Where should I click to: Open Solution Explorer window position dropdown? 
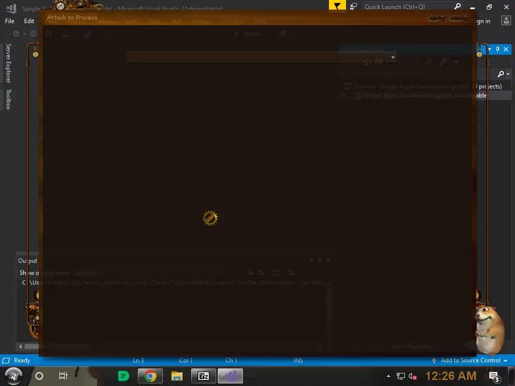click(x=490, y=49)
